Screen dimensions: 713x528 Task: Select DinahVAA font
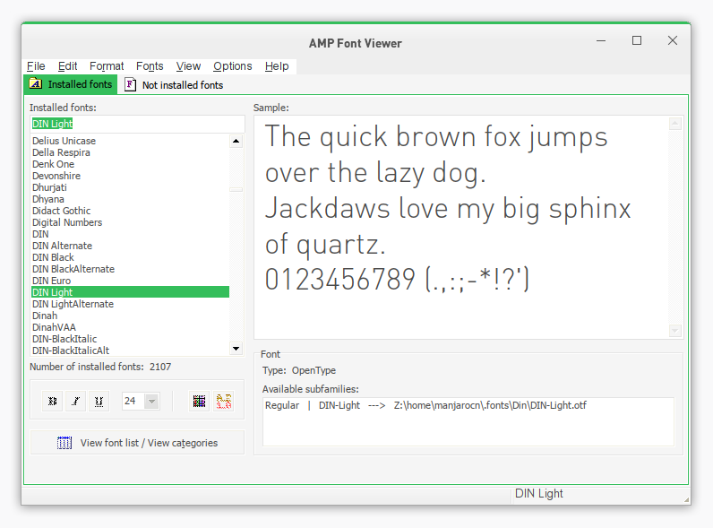130,327
